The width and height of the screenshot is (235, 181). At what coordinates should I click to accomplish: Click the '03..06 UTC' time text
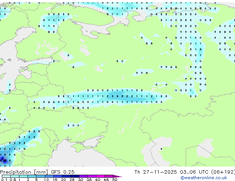click(x=194, y=172)
